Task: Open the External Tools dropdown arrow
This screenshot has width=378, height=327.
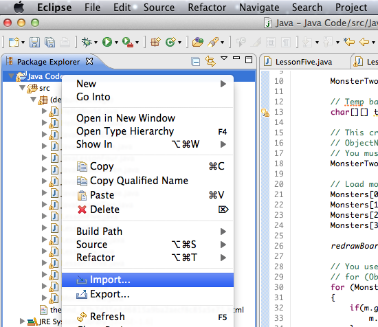Action: (x=137, y=43)
